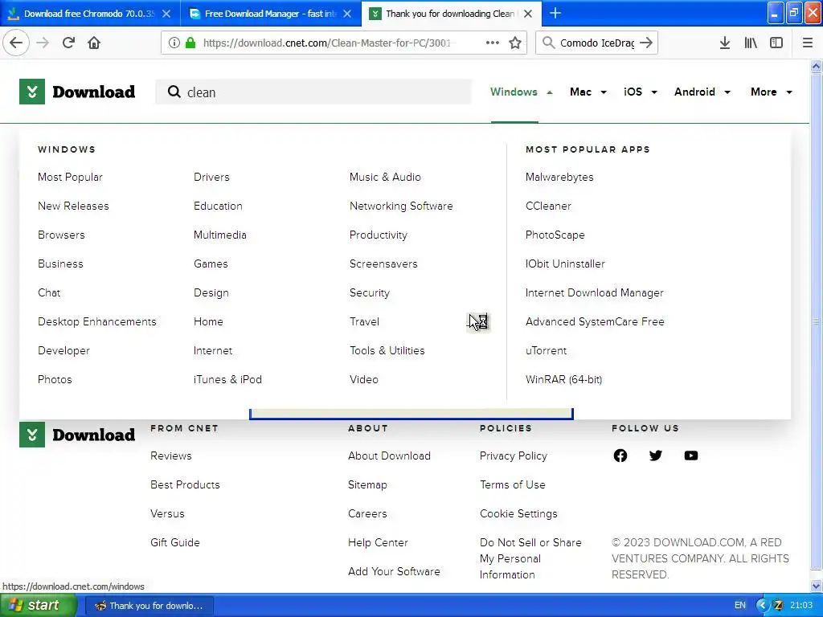This screenshot has width=823, height=617.
Task: Click the browser address bar URL
Action: click(326, 43)
